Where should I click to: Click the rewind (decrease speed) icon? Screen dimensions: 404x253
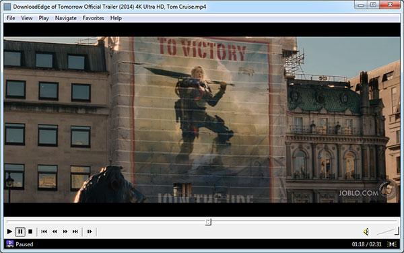[55, 231]
